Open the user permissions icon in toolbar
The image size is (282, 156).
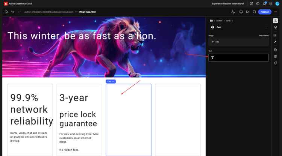pos(233,12)
